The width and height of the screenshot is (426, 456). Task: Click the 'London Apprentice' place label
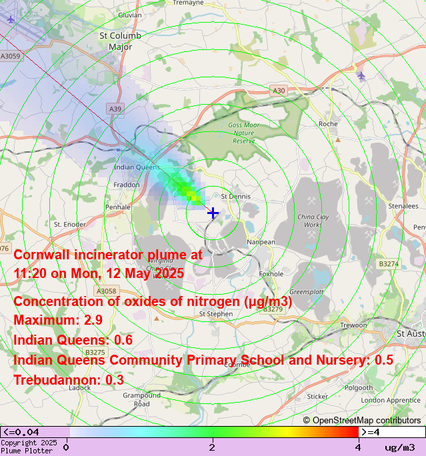point(391,401)
